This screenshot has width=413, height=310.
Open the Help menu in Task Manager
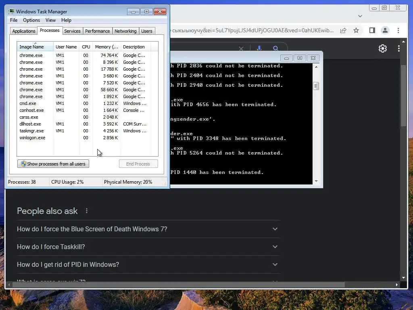[x=66, y=20]
